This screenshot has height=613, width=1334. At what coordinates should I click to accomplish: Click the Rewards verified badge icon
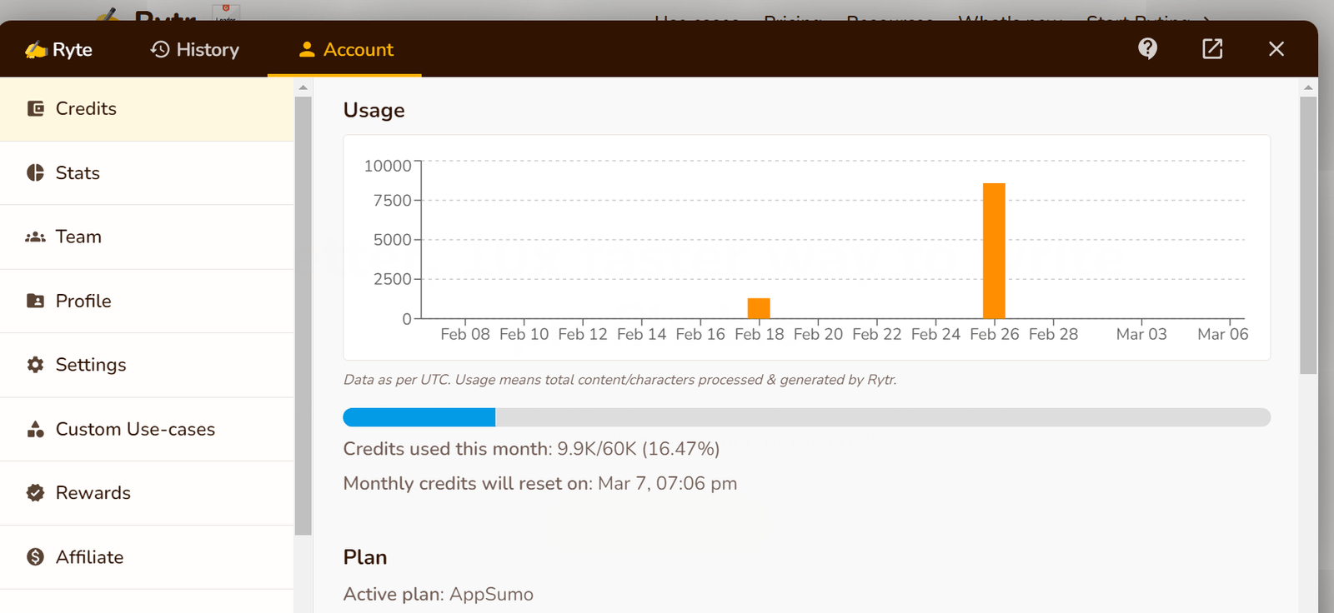[35, 492]
